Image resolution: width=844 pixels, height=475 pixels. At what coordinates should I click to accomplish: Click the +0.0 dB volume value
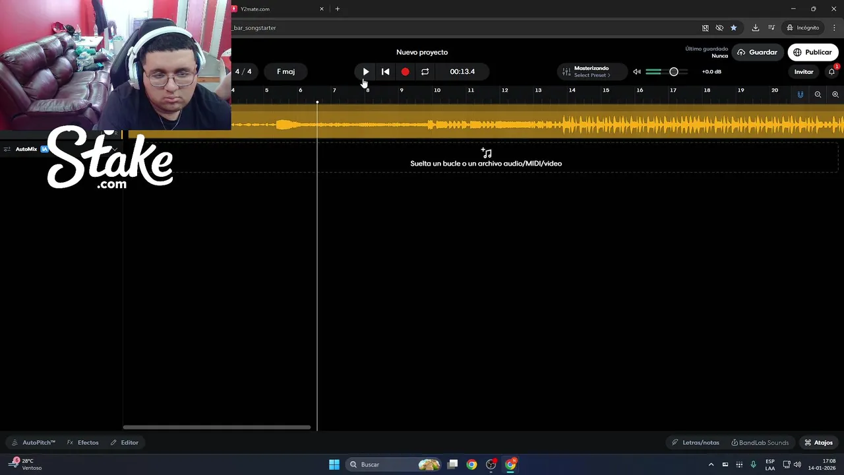pyautogui.click(x=711, y=71)
